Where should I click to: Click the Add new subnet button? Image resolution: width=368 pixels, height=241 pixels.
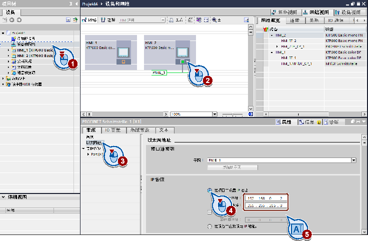pyautogui.click(x=232, y=167)
